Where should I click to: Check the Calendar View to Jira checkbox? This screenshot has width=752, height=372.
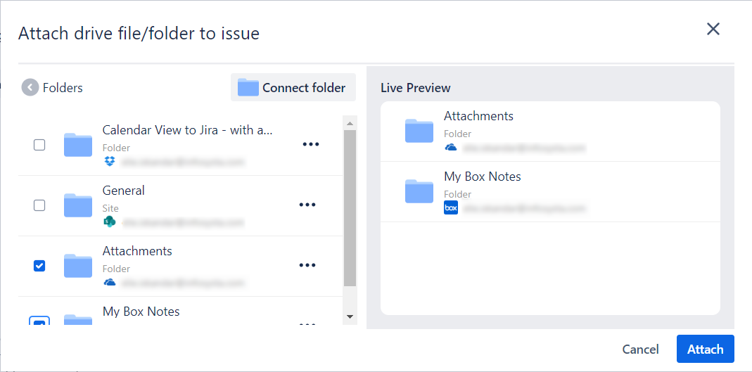[39, 145]
